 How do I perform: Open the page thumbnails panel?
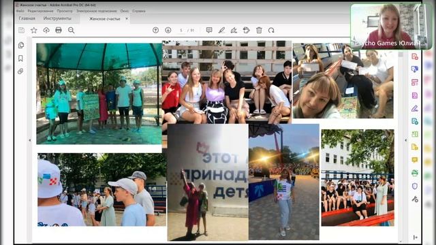click(21, 45)
